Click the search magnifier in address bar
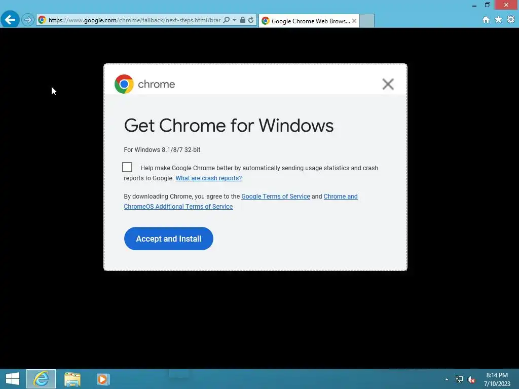The width and height of the screenshot is (519, 389). 227,20
